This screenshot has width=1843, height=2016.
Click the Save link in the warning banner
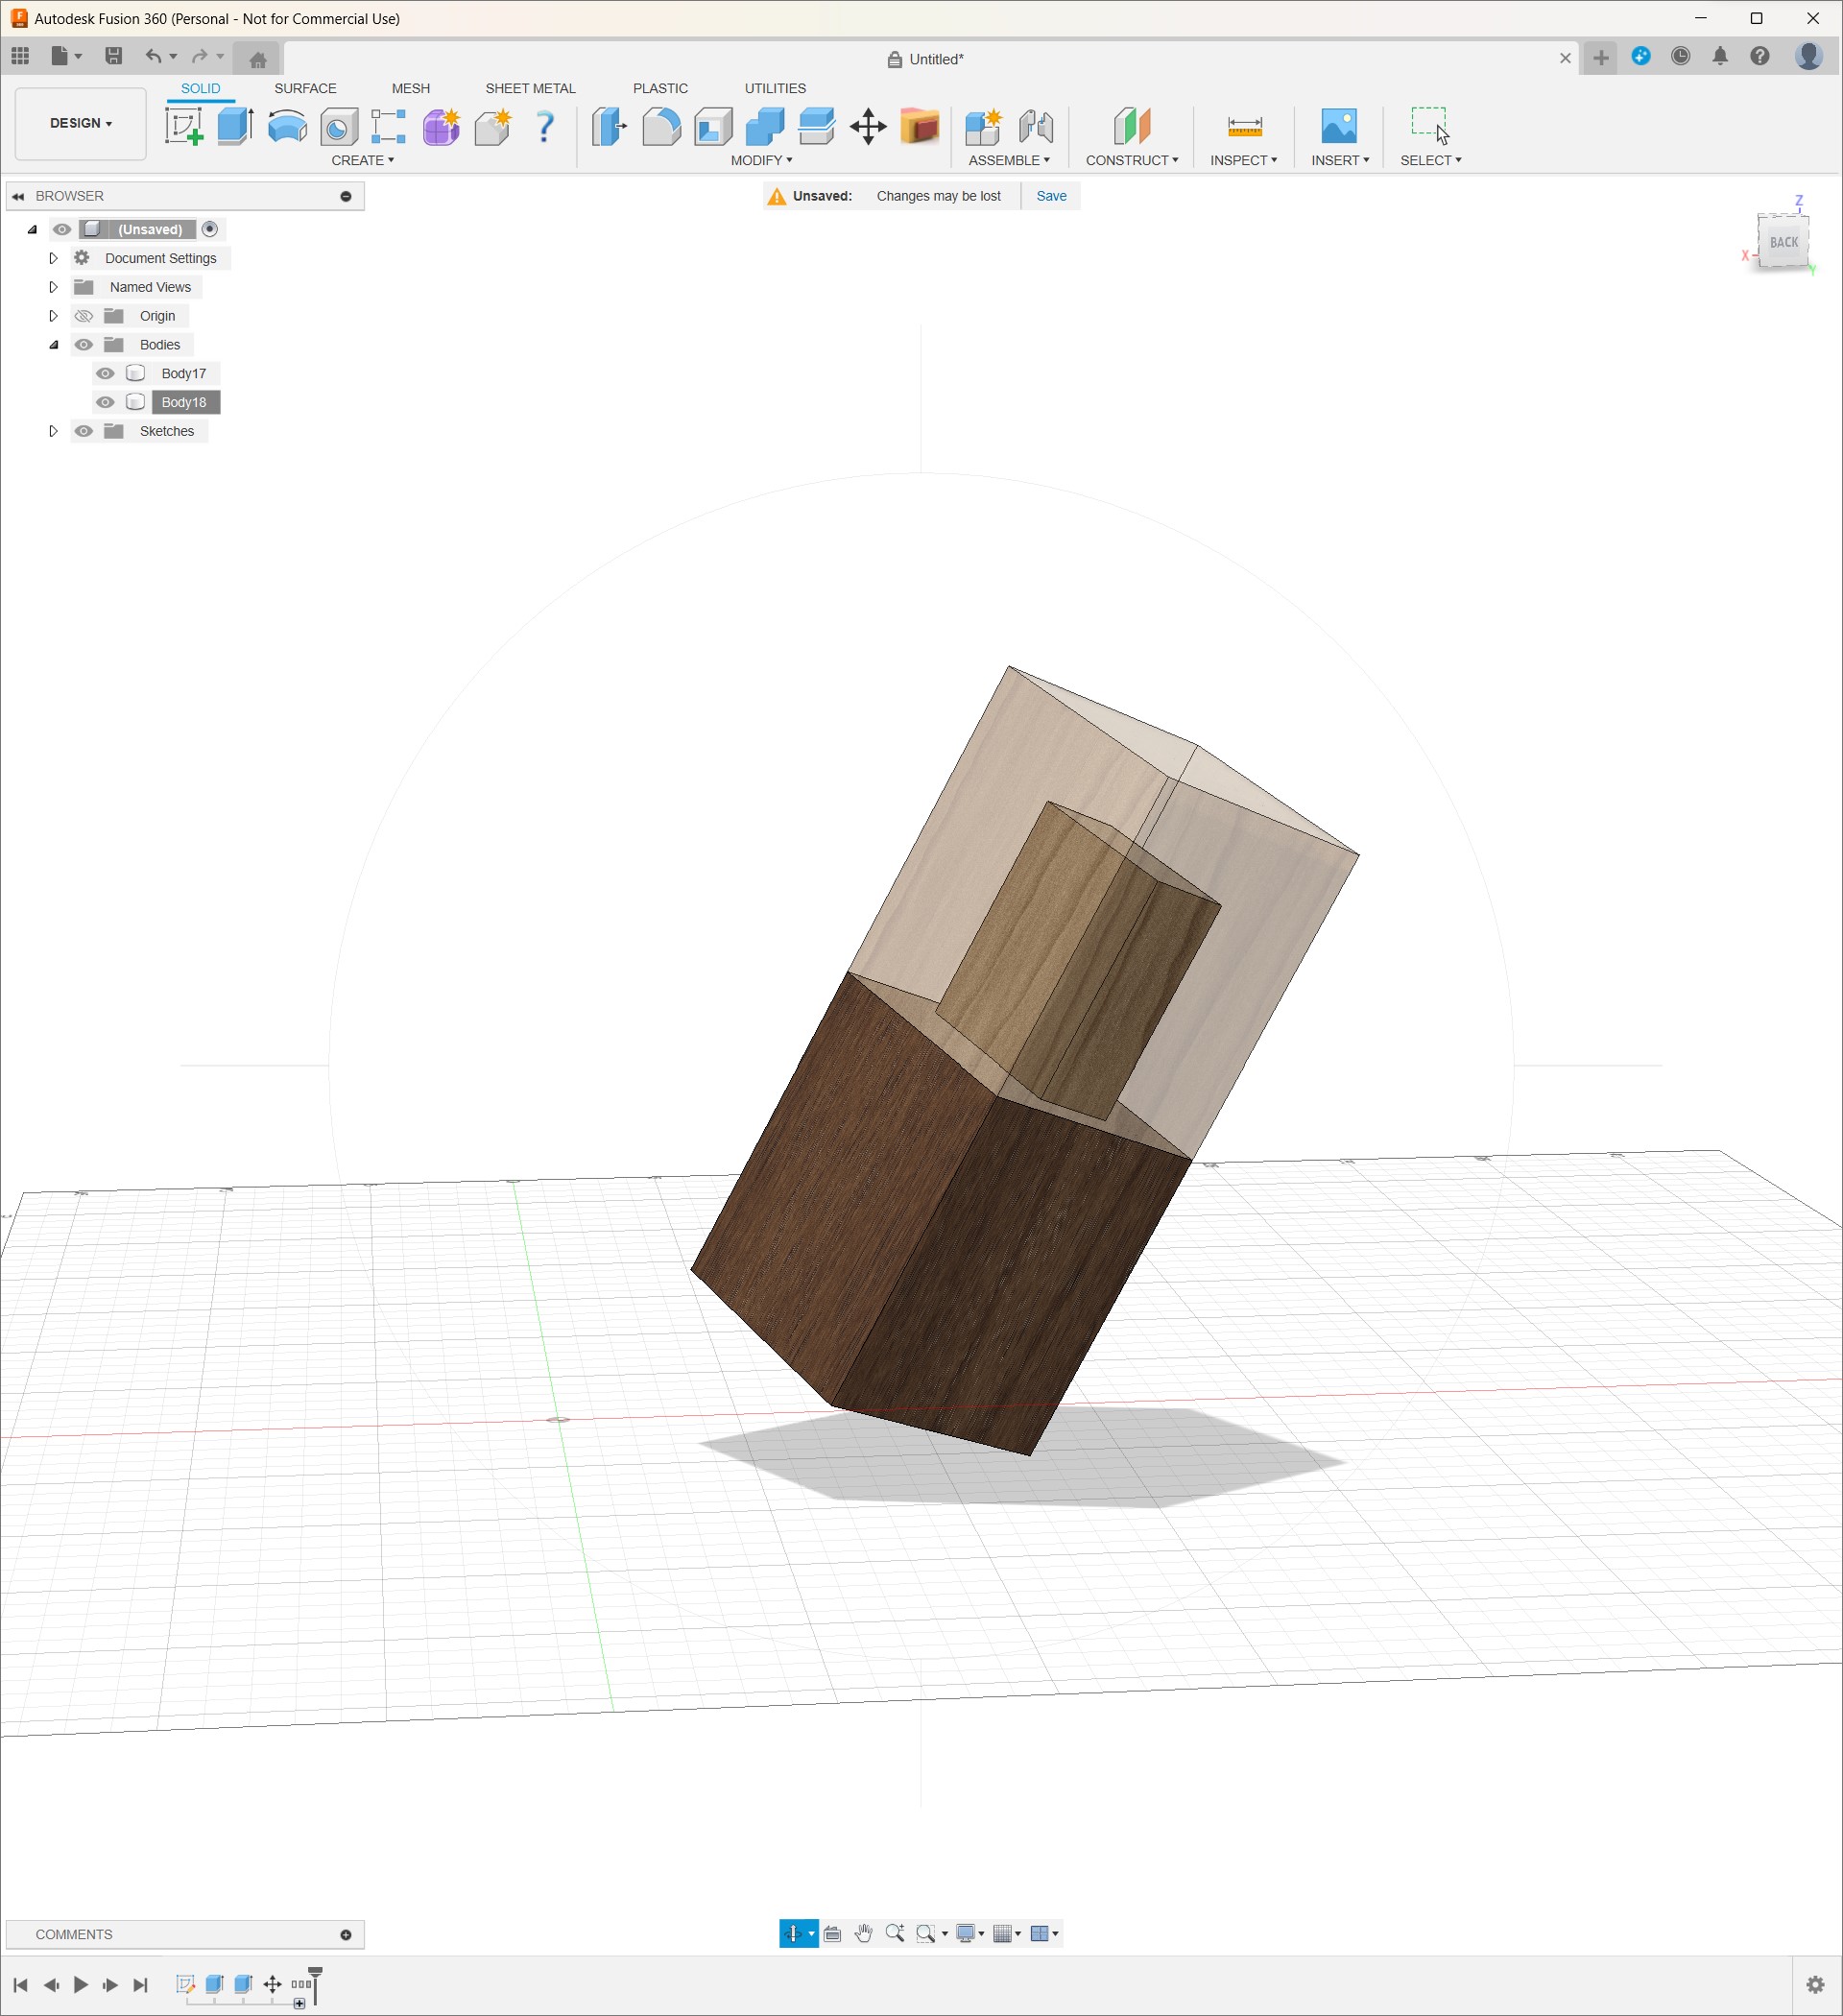click(1051, 196)
